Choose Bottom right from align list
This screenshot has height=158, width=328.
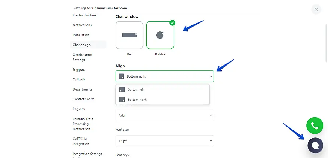[137, 100]
